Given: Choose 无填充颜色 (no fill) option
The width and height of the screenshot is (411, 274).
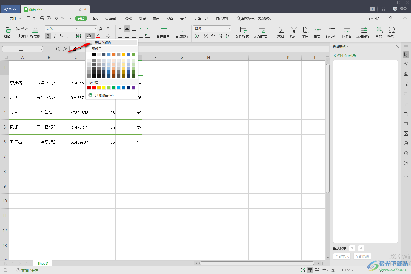Looking at the screenshot, I should pos(112,43).
